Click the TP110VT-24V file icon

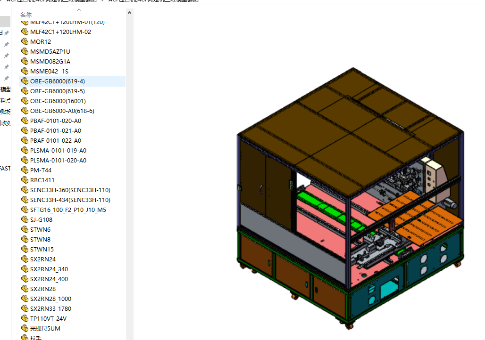[25, 318]
